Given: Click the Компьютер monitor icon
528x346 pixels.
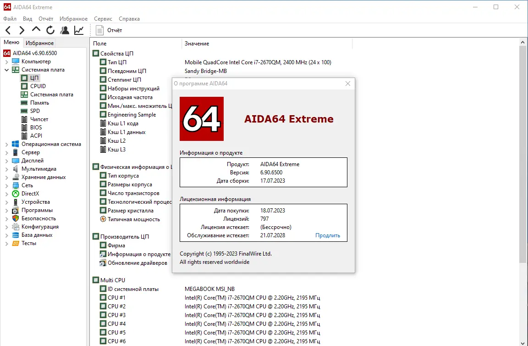Looking at the screenshot, I should point(16,61).
